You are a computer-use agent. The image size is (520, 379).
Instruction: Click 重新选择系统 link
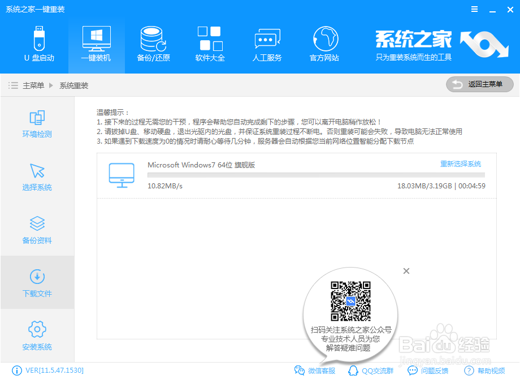[x=460, y=163]
